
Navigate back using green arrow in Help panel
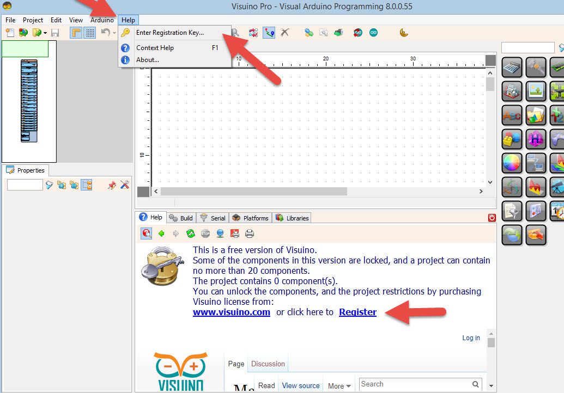[x=162, y=233]
